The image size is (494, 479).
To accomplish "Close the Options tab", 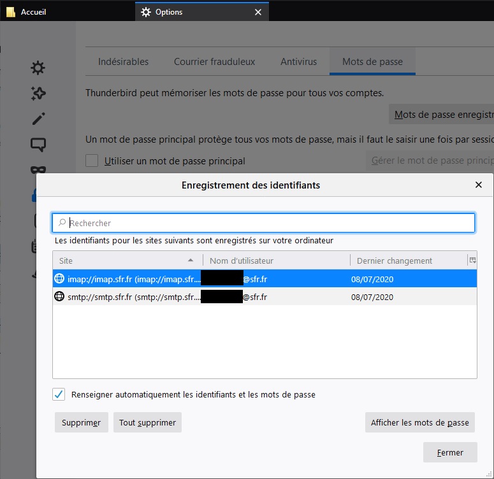I will pyautogui.click(x=258, y=12).
